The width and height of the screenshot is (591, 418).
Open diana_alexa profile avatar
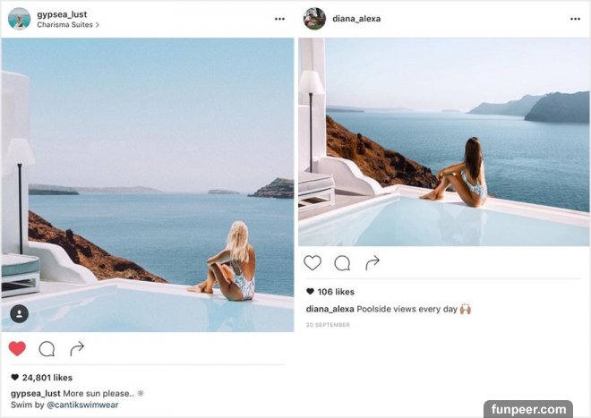click(314, 19)
